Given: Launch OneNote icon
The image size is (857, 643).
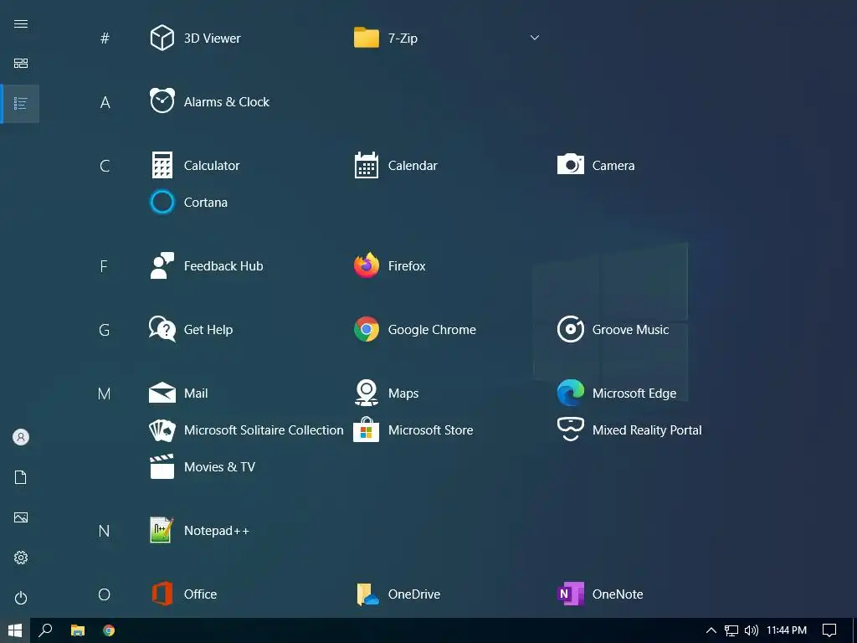Looking at the screenshot, I should (570, 594).
